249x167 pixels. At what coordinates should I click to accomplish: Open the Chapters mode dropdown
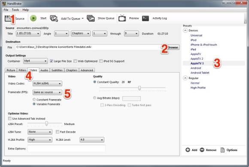click(x=81, y=33)
